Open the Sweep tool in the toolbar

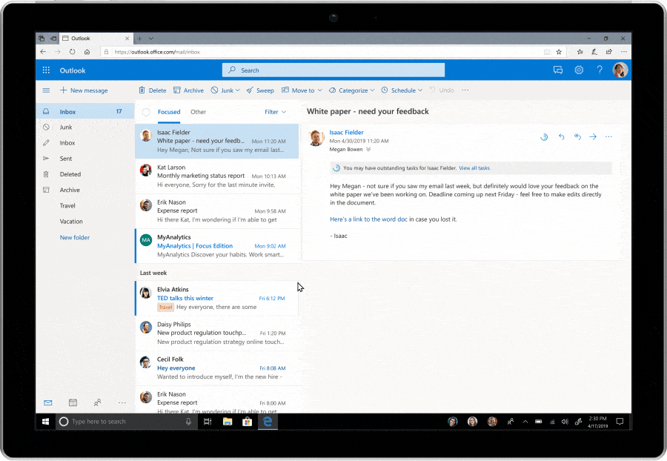click(260, 90)
